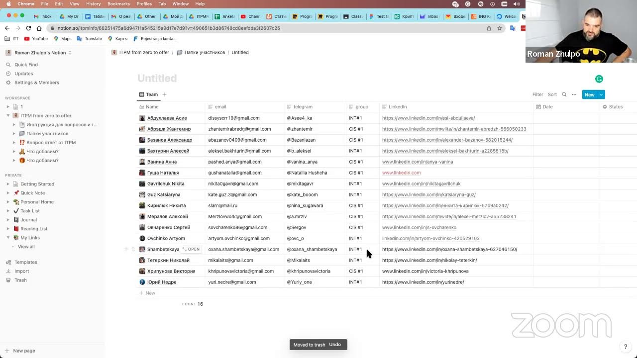This screenshot has height=358, width=637.
Task: Open the Translate bookmark
Action: point(90,39)
